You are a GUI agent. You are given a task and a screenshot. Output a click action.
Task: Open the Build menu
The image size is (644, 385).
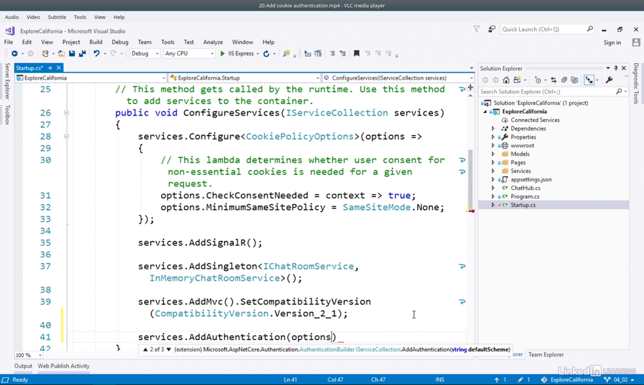click(x=96, y=42)
